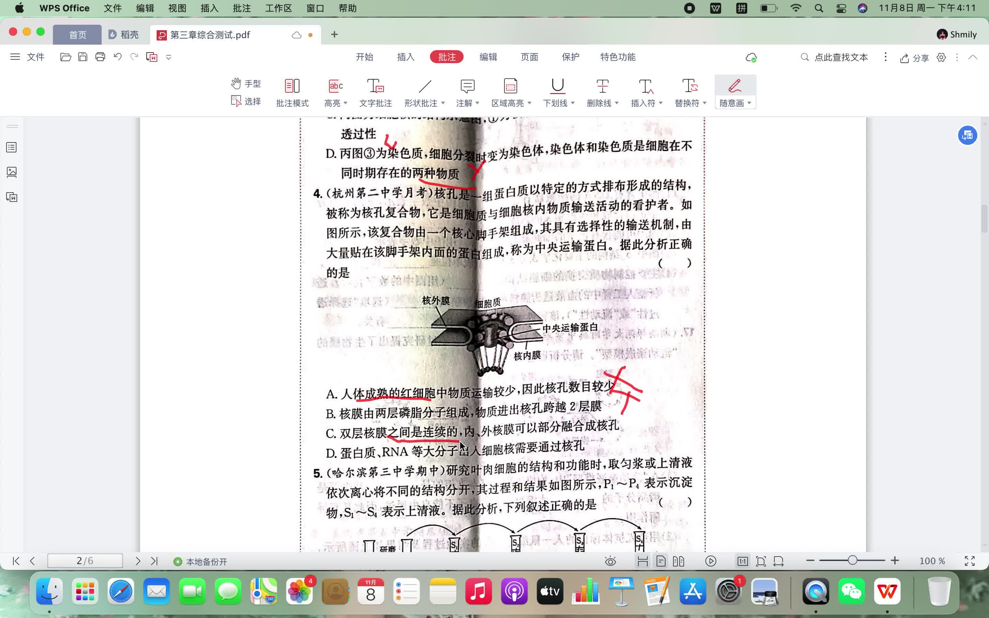989x618 pixels.
Task: Click the 高亮 highlight tool icon
Action: click(x=336, y=86)
